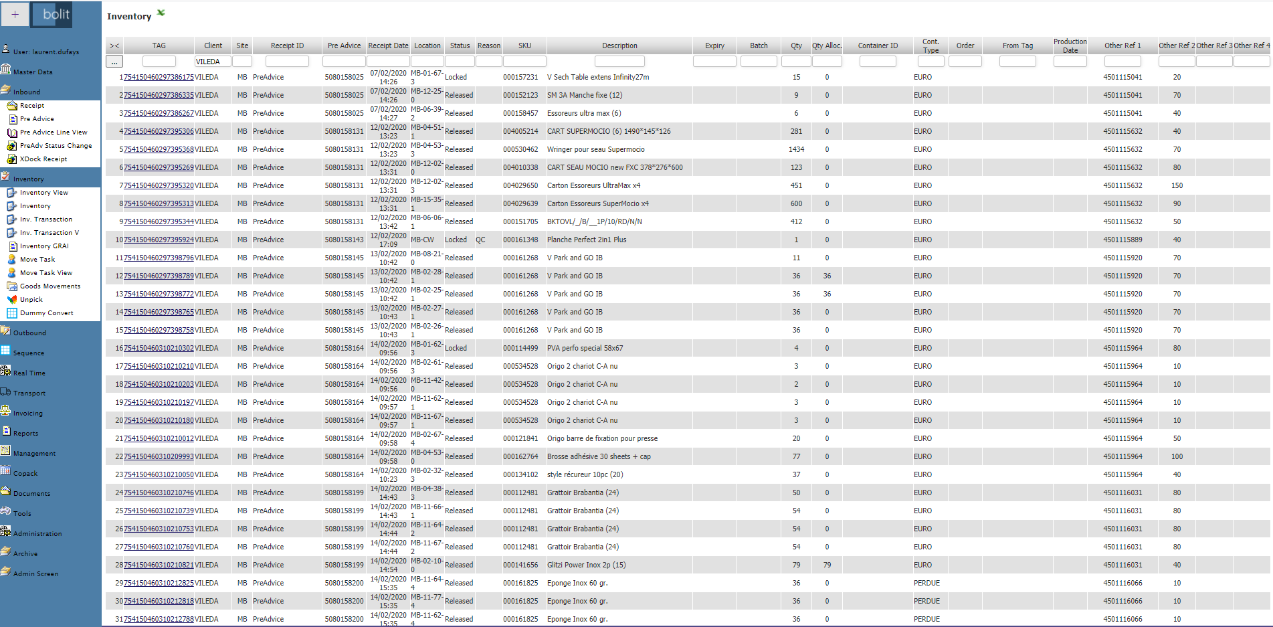Focus the Description filter input field
This screenshot has width=1273, height=627.
pos(619,62)
